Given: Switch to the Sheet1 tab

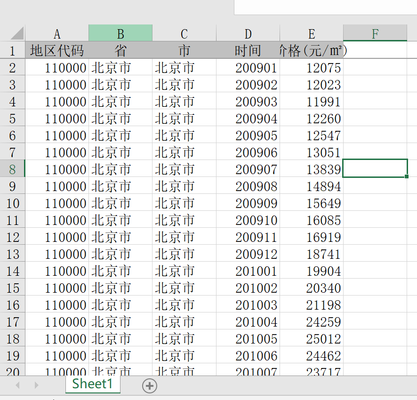Looking at the screenshot, I should point(93,384).
